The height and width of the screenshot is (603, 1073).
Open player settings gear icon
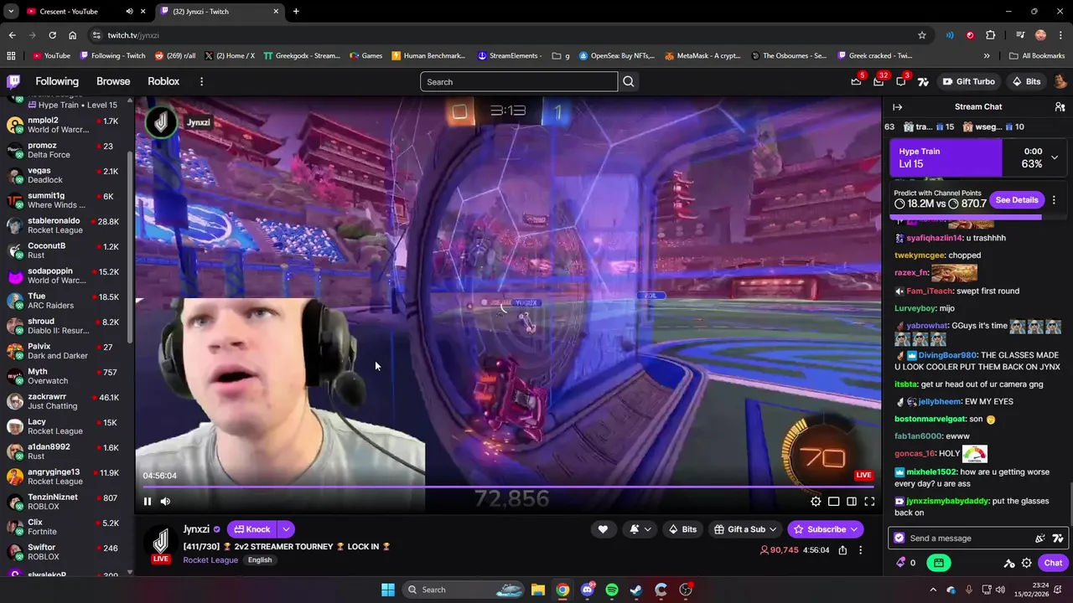(816, 502)
